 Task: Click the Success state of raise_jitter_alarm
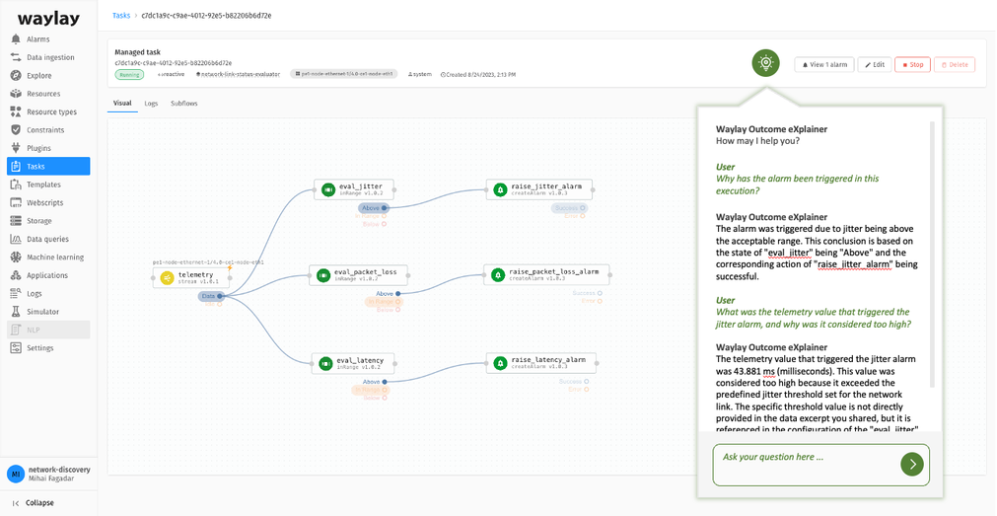(x=569, y=208)
